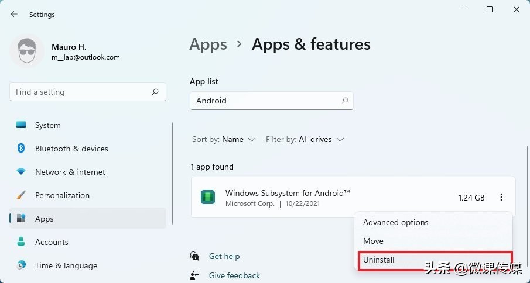Click the Mauro H. account name
Screen dimensions: 530x283
(69, 47)
